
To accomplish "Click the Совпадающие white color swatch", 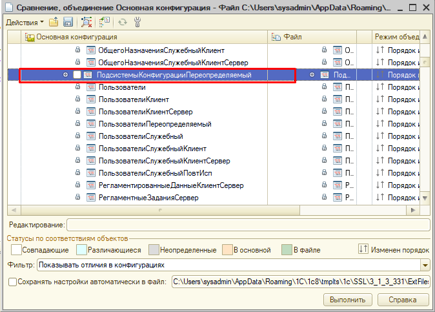I will click(x=16, y=250).
